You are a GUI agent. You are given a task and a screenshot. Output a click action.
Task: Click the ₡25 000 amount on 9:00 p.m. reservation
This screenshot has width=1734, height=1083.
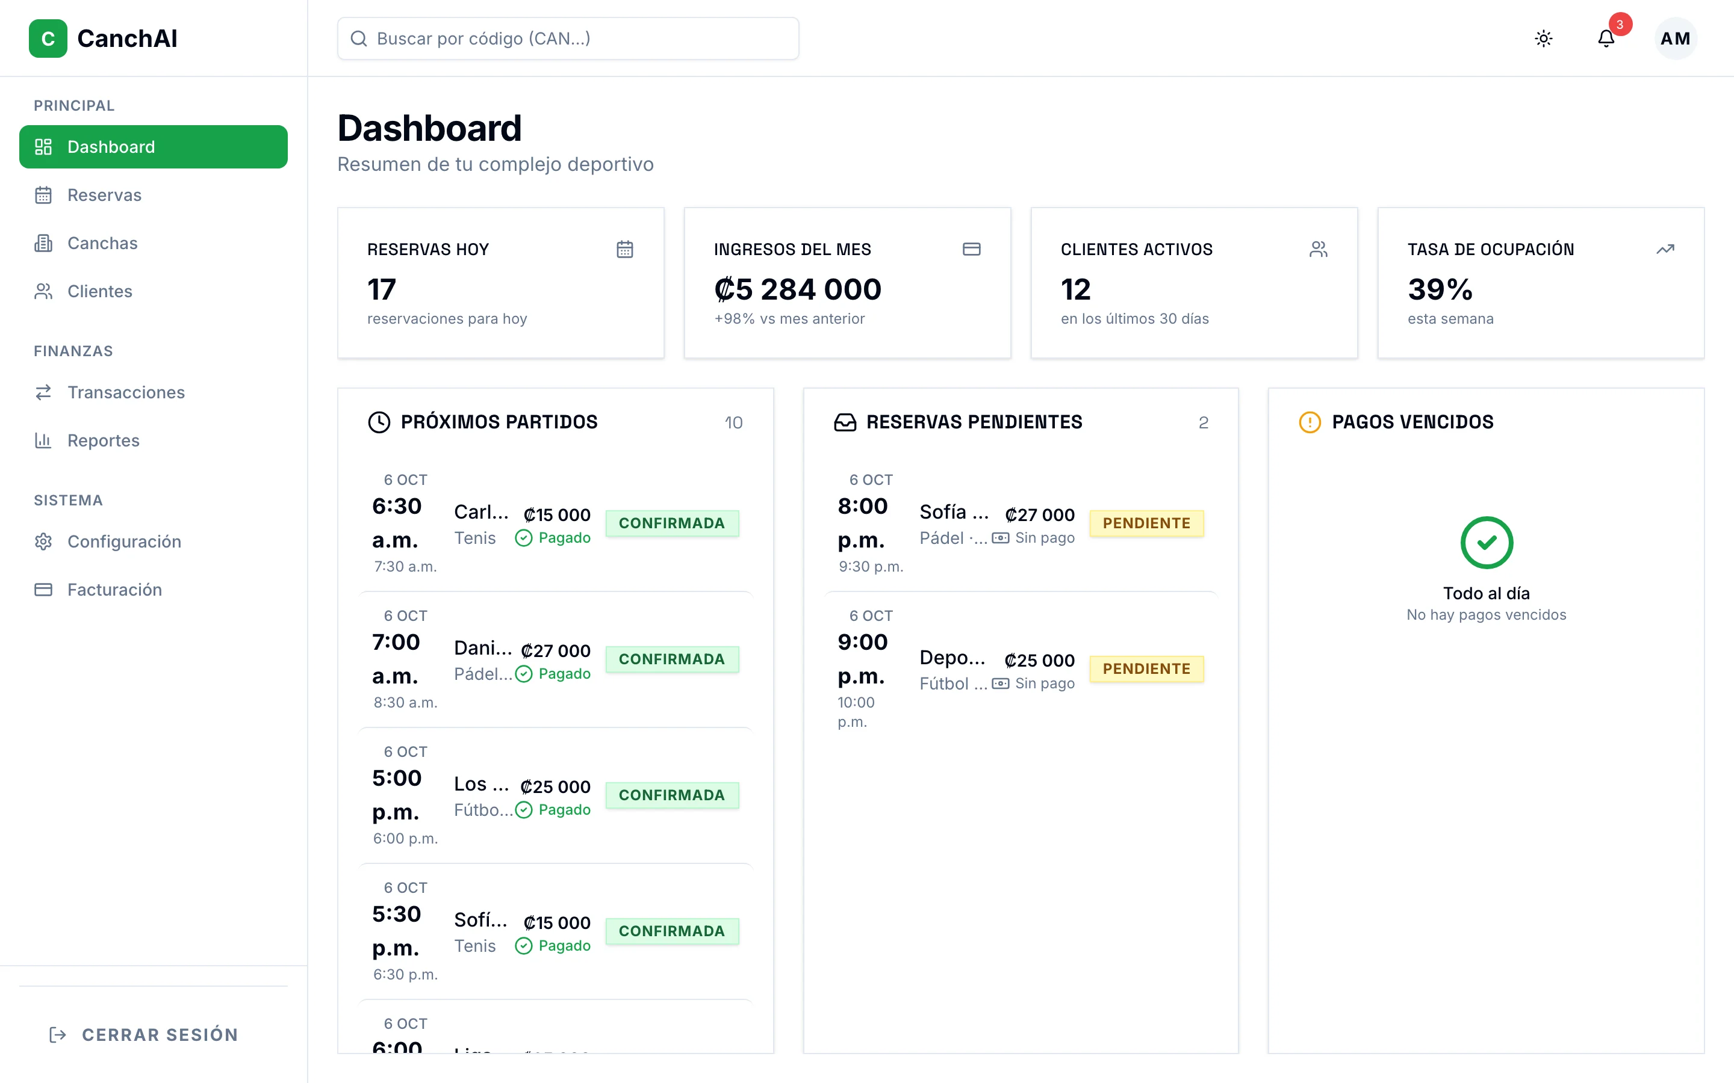1039,661
